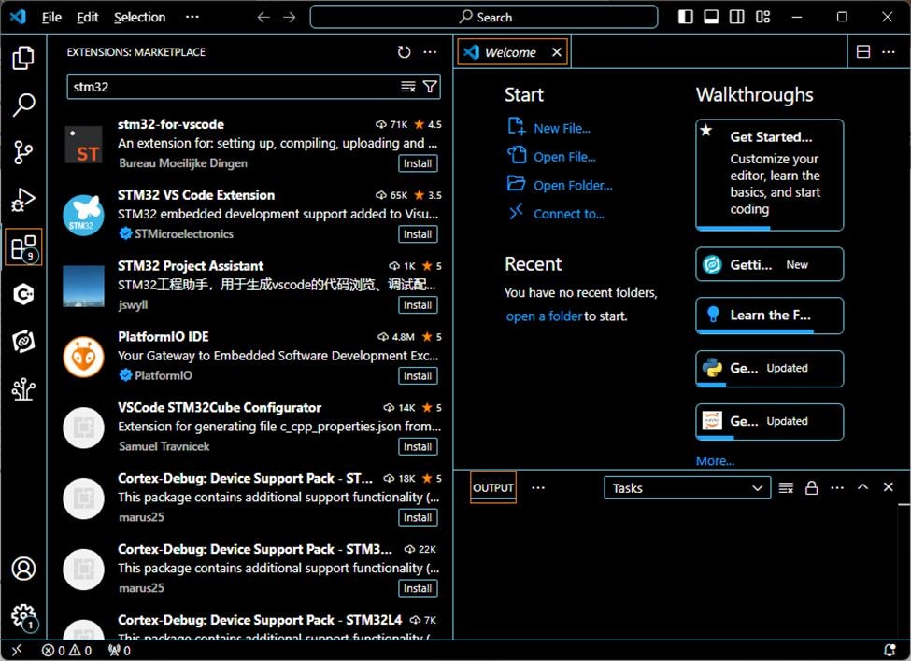Open Extensions panel more actions menu
Image resolution: width=911 pixels, height=661 pixels.
pos(430,52)
